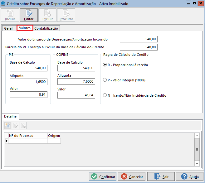Screen dimensions: 205x183
Task: Click the COFINS Valor field
Action: (76, 95)
